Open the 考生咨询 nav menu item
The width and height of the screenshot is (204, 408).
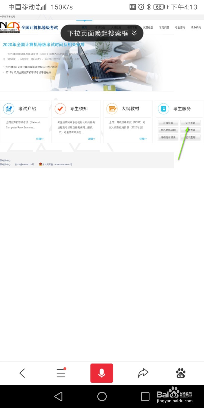tap(180, 28)
